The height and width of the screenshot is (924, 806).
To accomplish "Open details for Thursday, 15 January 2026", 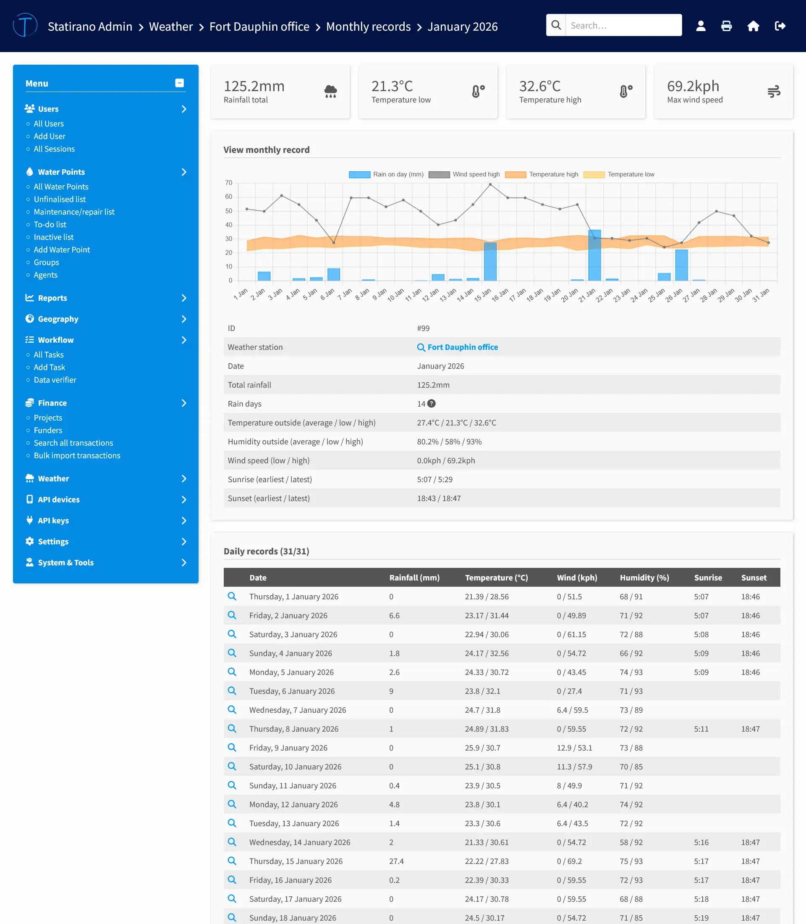I will [232, 861].
